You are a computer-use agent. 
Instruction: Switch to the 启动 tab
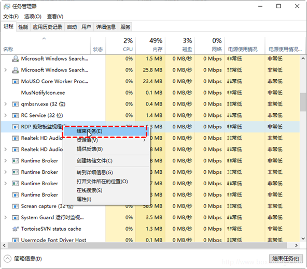(72, 27)
